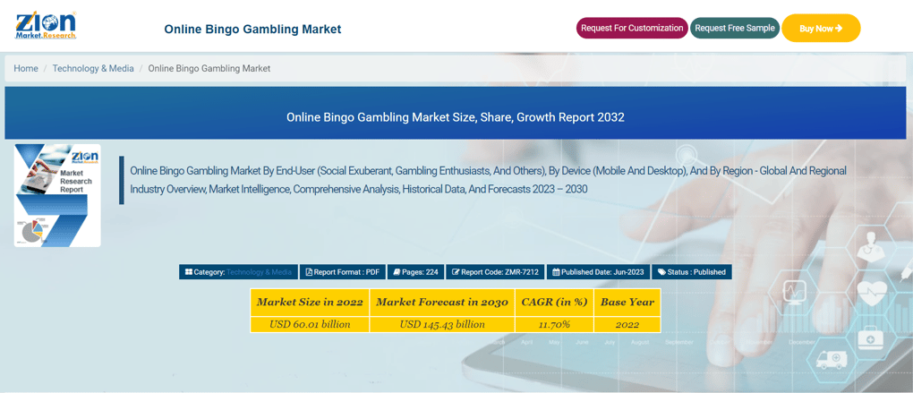Click the 11.70% CAGR value cell
This screenshot has width=913, height=393.
click(554, 324)
